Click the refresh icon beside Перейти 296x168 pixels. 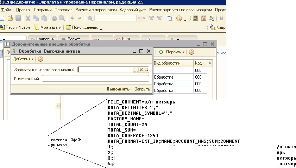(x=161, y=52)
